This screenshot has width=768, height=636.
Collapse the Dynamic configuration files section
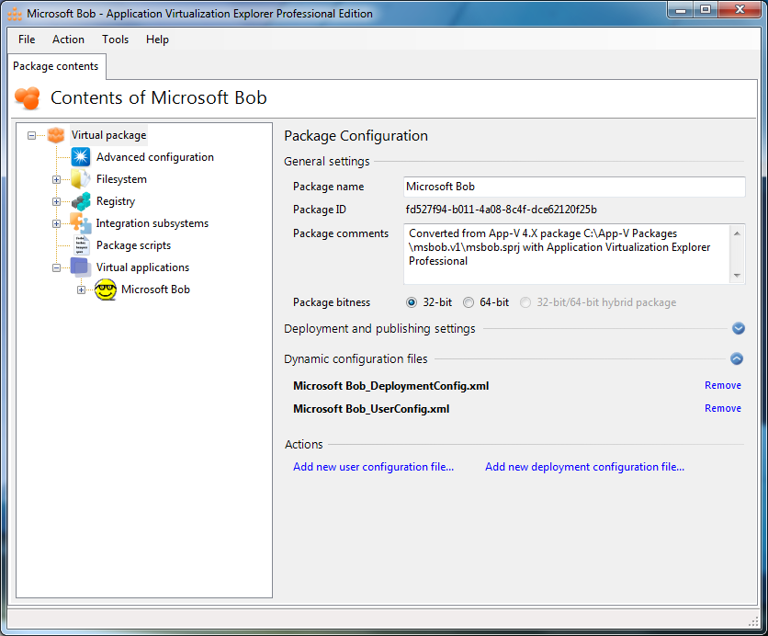(738, 359)
